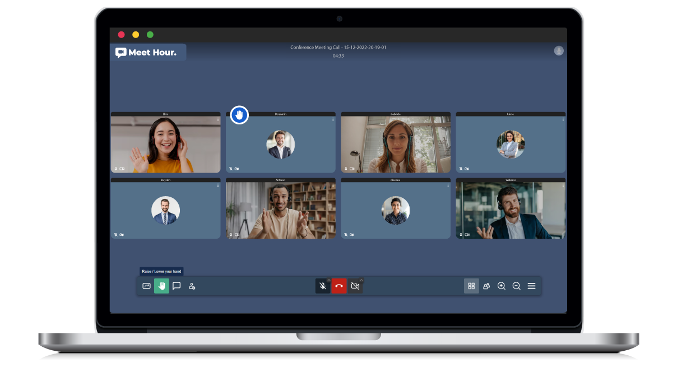Click the raised hand badge on Benjamin's tile
The height and width of the screenshot is (367, 677).
tap(239, 115)
